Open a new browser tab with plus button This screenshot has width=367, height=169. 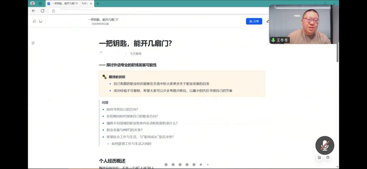click(x=98, y=4)
